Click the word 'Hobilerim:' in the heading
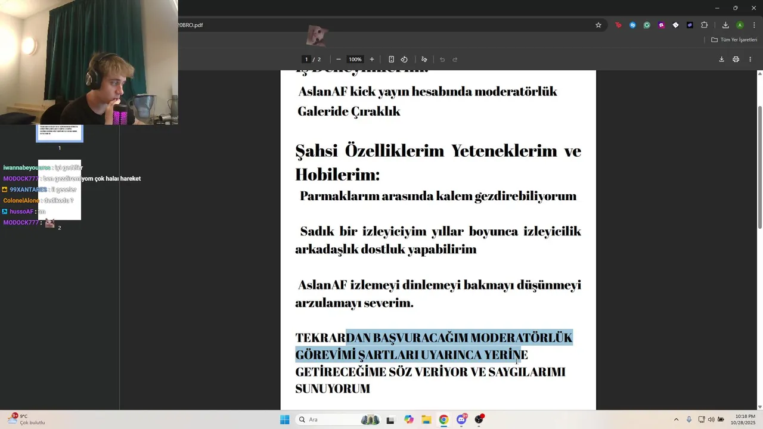 (337, 175)
